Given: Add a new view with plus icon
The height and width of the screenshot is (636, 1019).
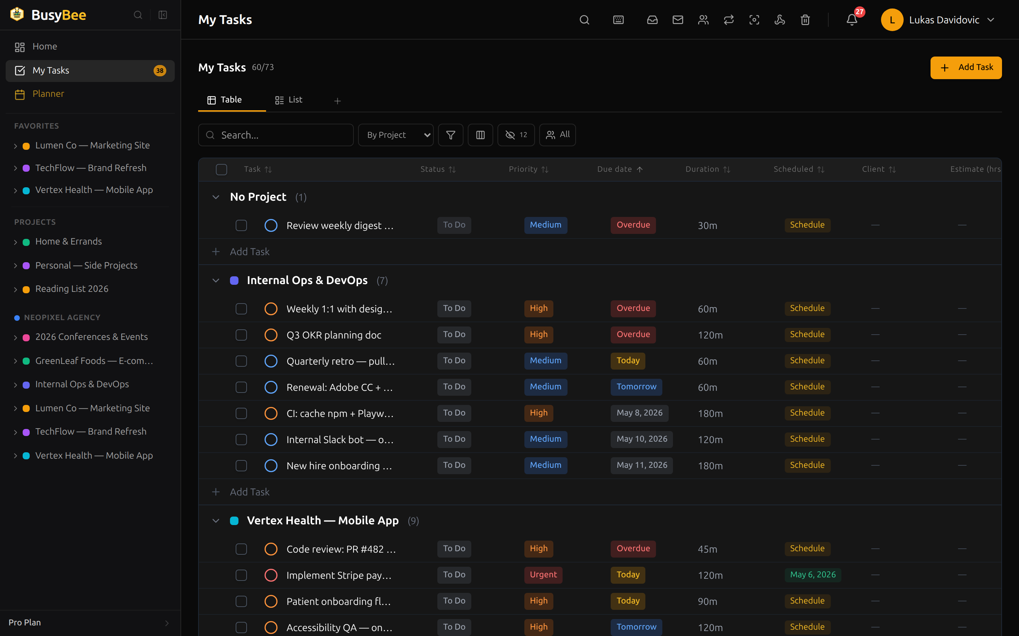Looking at the screenshot, I should pyautogui.click(x=337, y=101).
